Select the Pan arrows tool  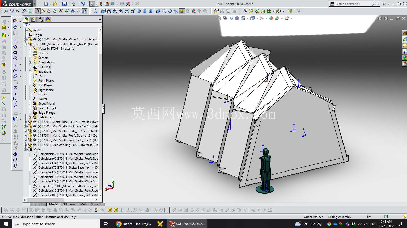[170, 11]
